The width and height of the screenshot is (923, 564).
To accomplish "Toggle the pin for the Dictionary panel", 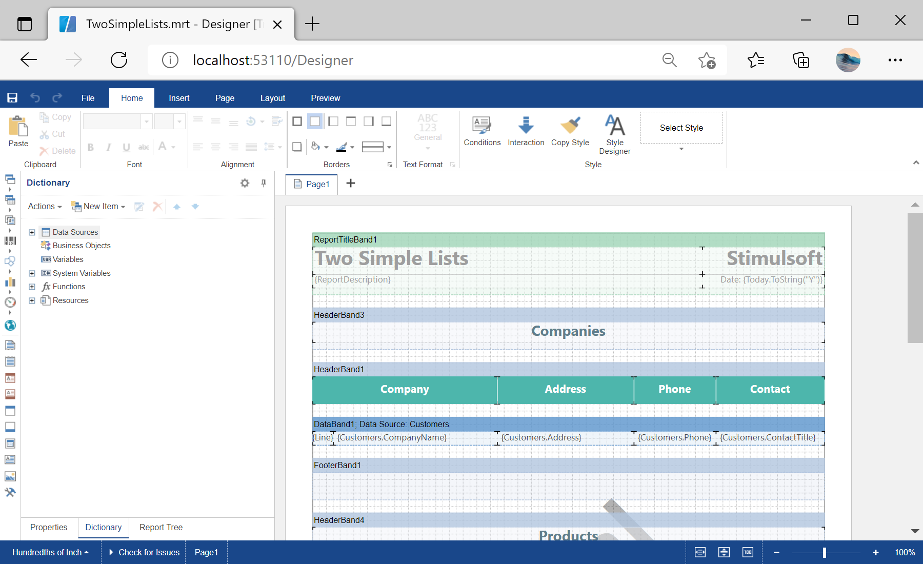I will (264, 183).
